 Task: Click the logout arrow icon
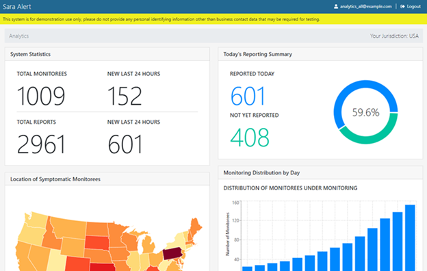(x=402, y=6)
